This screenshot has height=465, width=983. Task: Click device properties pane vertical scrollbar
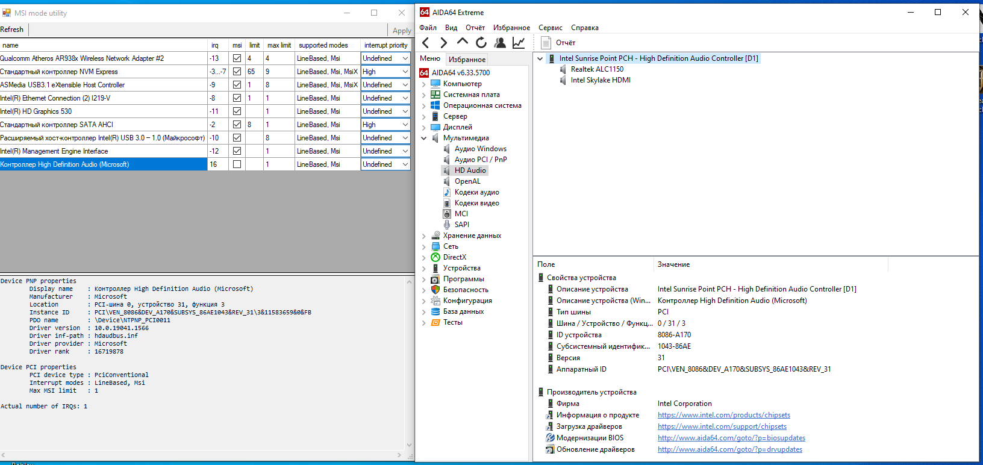pos(410,363)
